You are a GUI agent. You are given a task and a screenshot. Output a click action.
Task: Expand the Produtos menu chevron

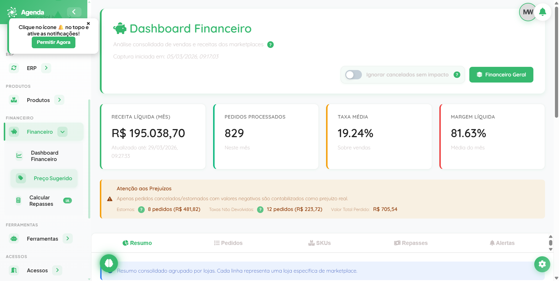[59, 100]
